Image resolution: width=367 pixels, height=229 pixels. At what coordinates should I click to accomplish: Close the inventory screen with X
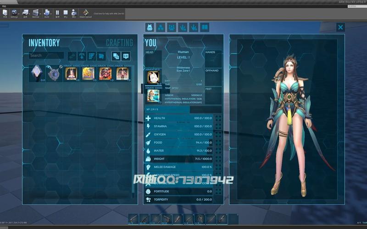340,27
